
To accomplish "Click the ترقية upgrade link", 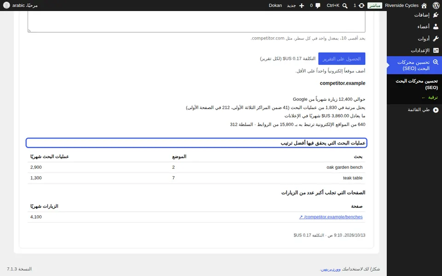I will pos(430,98).
